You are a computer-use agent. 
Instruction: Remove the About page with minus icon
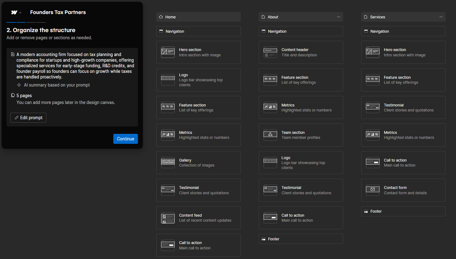[339, 17]
